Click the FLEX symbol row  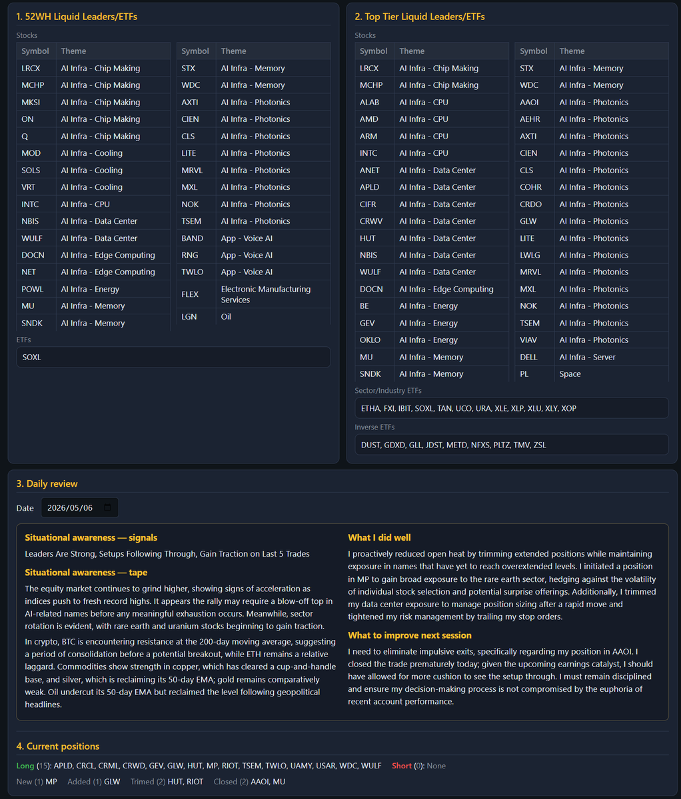pyautogui.click(x=254, y=294)
